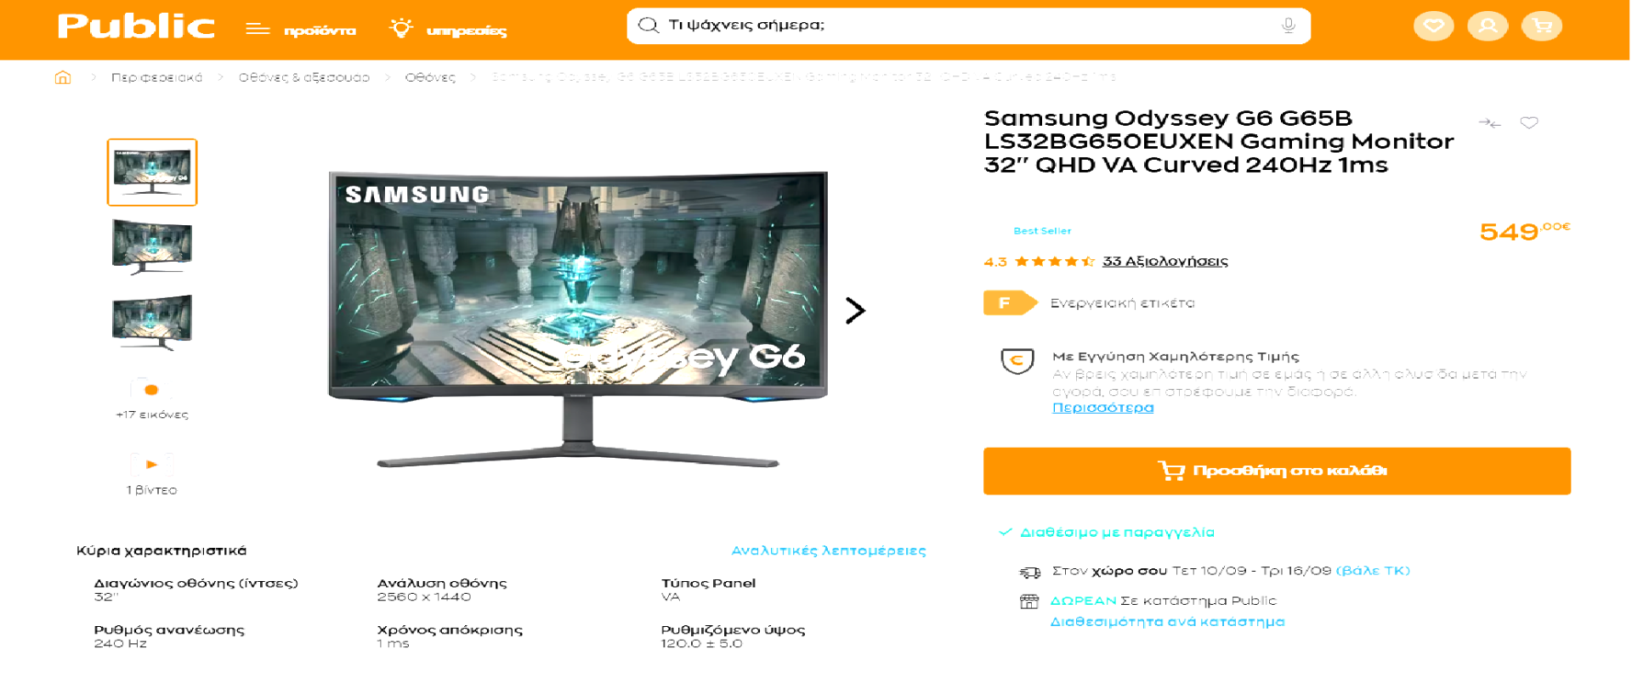Focus the Τι ψάχνεις σήμερα search field

tap(968, 25)
